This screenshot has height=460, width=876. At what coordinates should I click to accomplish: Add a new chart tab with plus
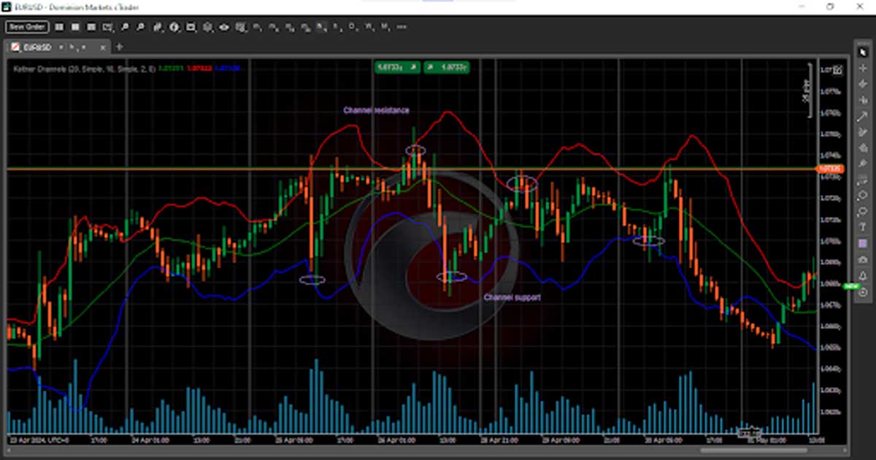(x=120, y=47)
